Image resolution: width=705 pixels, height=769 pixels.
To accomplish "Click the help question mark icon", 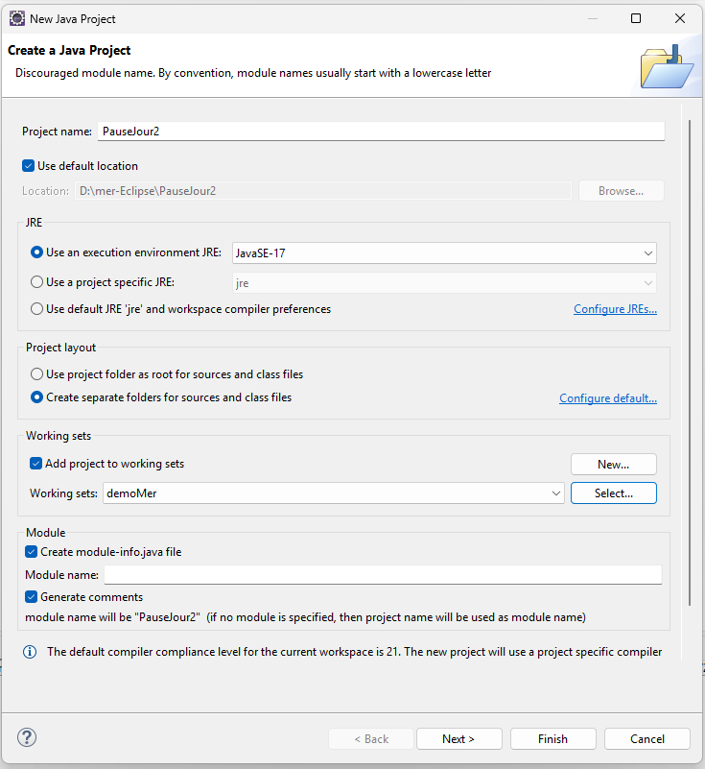I will 27,738.
